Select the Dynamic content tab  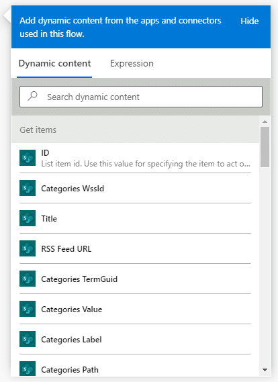(x=54, y=64)
